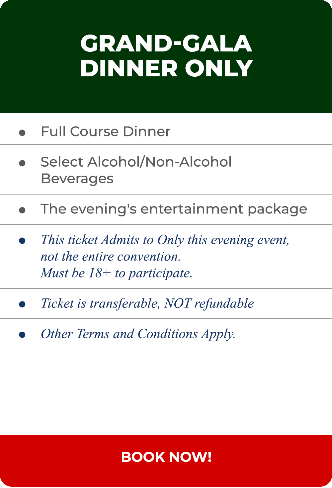Click the bullet beside Select Alcohol/Non-Alcohol Beverages
The image size is (332, 488).
pyautogui.click(x=22, y=163)
